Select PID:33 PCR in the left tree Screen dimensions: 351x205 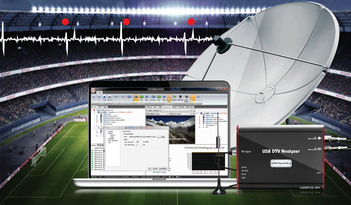[107, 114]
